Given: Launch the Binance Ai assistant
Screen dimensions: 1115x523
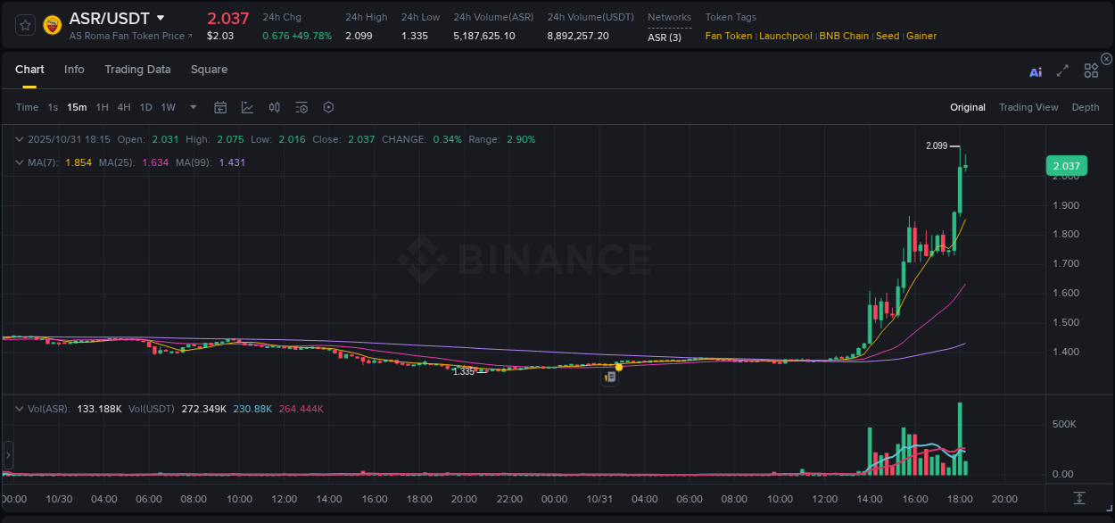Looking at the screenshot, I should [x=1036, y=71].
